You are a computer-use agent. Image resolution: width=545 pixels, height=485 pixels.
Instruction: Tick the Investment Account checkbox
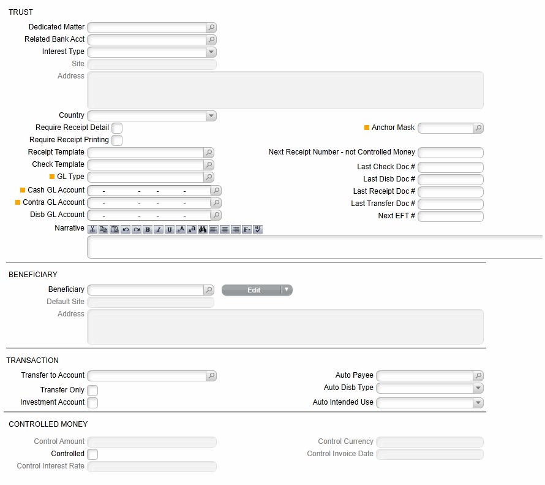click(92, 403)
